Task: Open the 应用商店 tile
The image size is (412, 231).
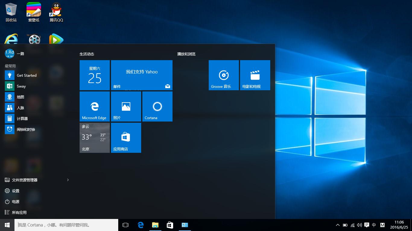Action: [x=126, y=137]
